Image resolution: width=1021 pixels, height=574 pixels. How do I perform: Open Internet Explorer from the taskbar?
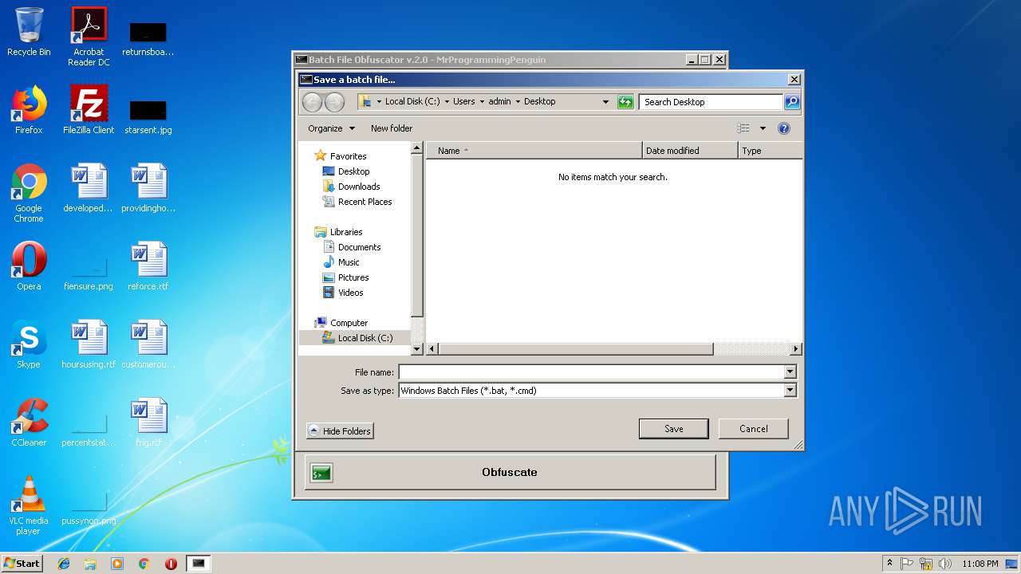tap(64, 564)
